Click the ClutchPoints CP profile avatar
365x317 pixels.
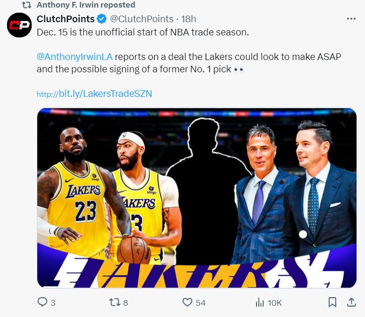click(19, 25)
